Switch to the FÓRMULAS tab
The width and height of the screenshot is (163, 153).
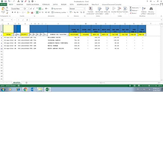46,4
